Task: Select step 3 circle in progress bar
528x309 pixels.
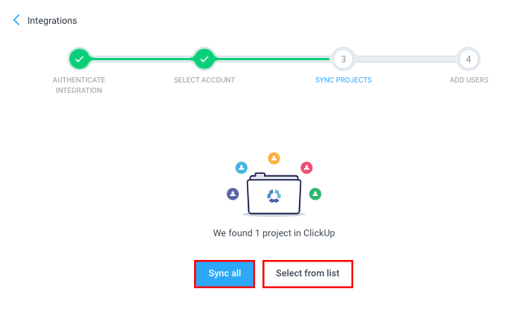Action: (x=343, y=59)
